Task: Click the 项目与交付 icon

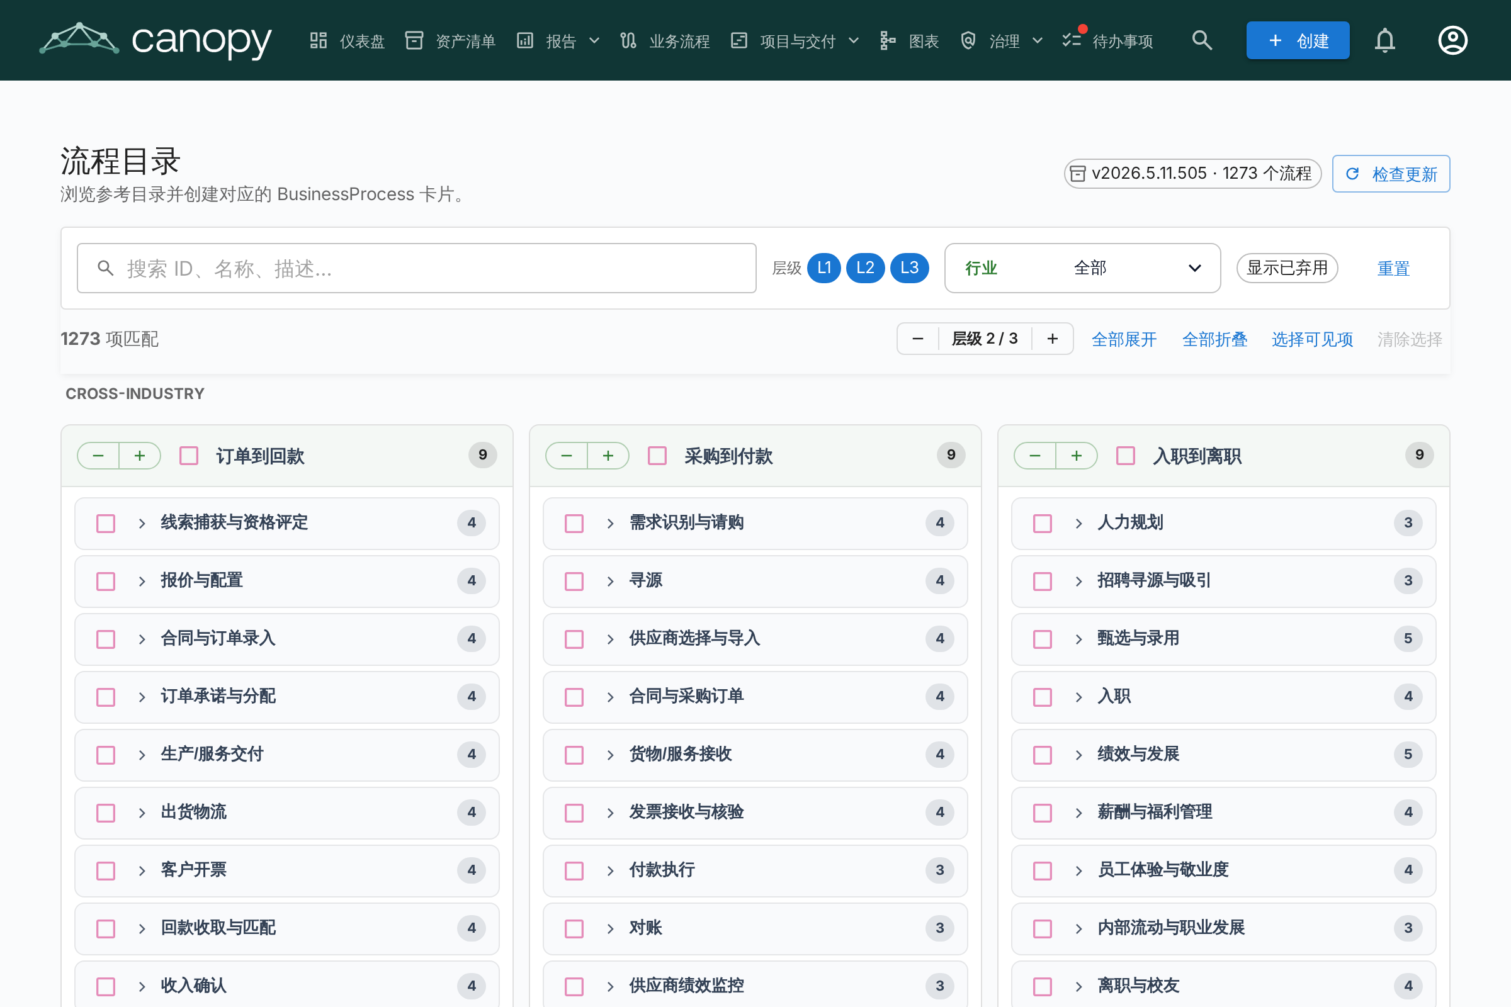Action: point(739,40)
